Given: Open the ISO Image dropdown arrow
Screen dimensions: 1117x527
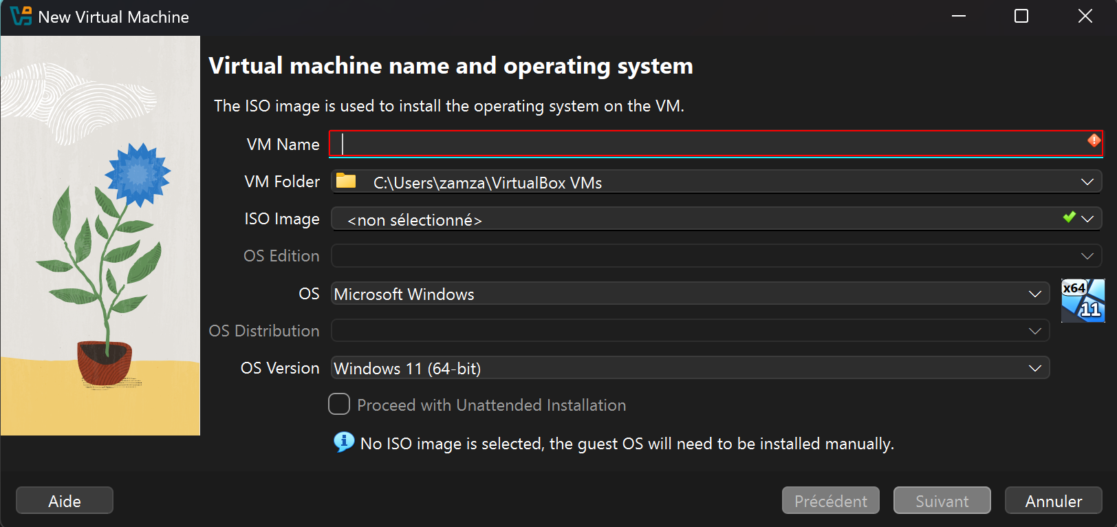Looking at the screenshot, I should coord(1087,219).
